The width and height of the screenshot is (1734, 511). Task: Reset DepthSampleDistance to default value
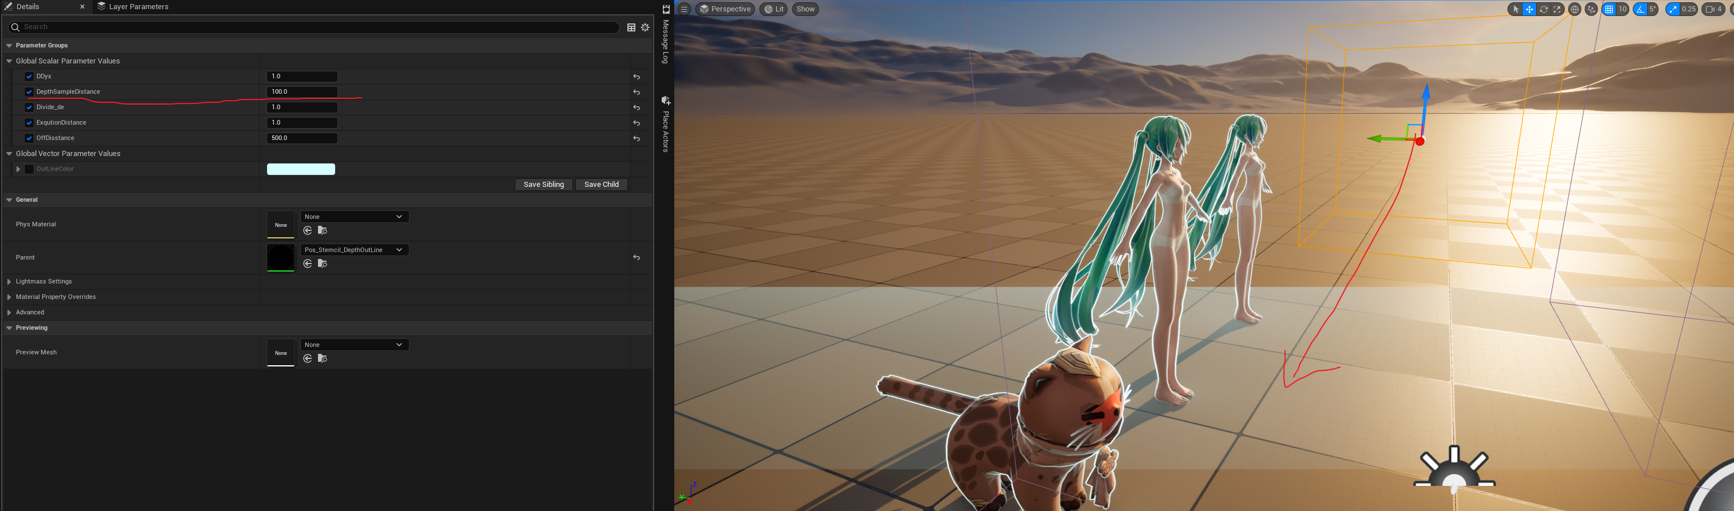click(x=636, y=92)
